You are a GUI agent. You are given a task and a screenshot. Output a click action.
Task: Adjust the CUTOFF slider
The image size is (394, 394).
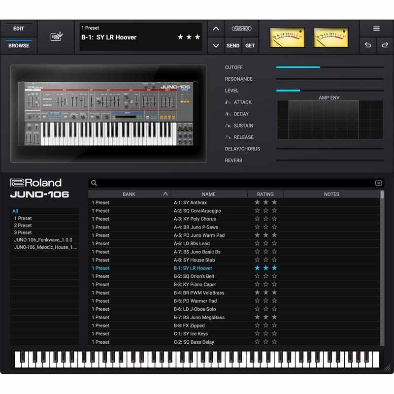click(329, 67)
